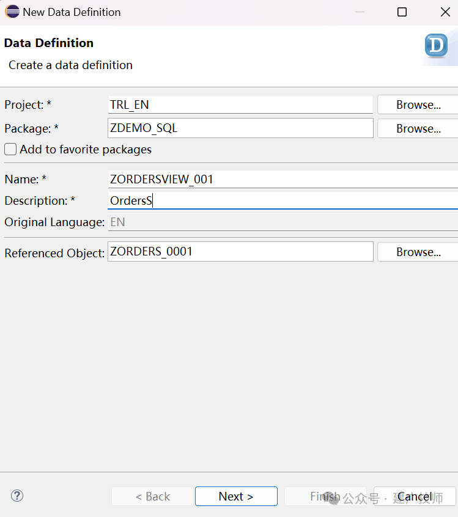
Task: Click the Original Language field EN
Action: click(283, 222)
